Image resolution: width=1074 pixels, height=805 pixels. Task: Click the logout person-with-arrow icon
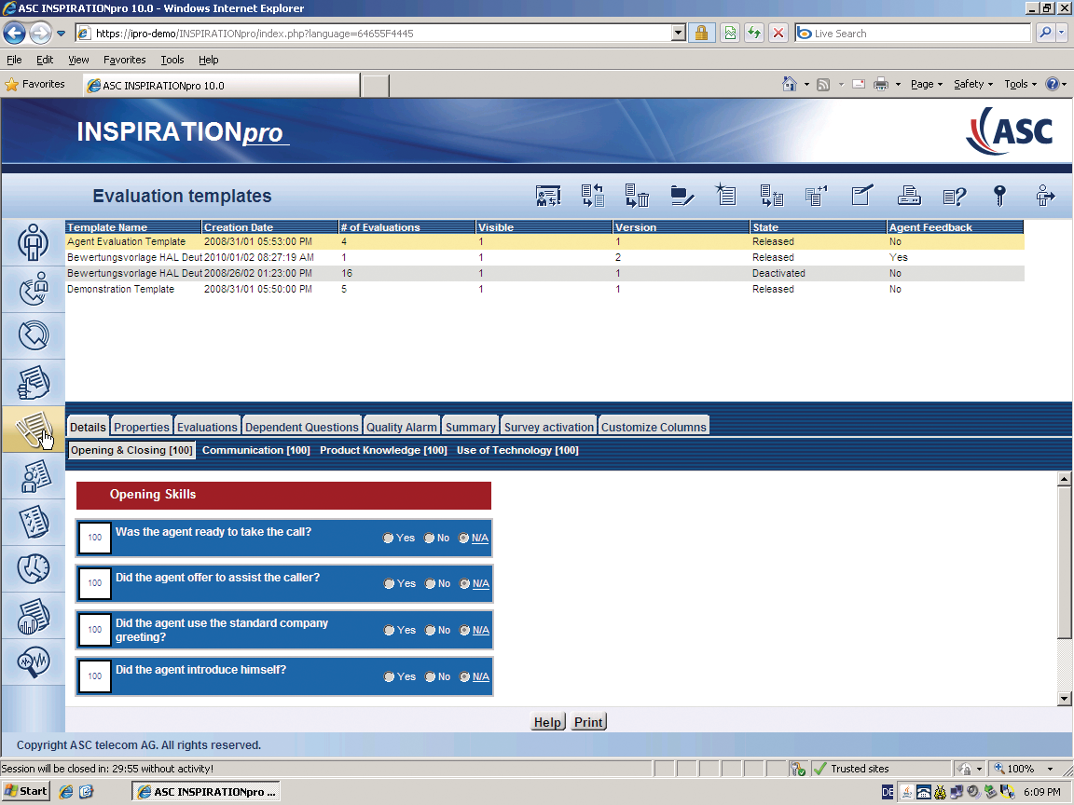(x=1045, y=196)
